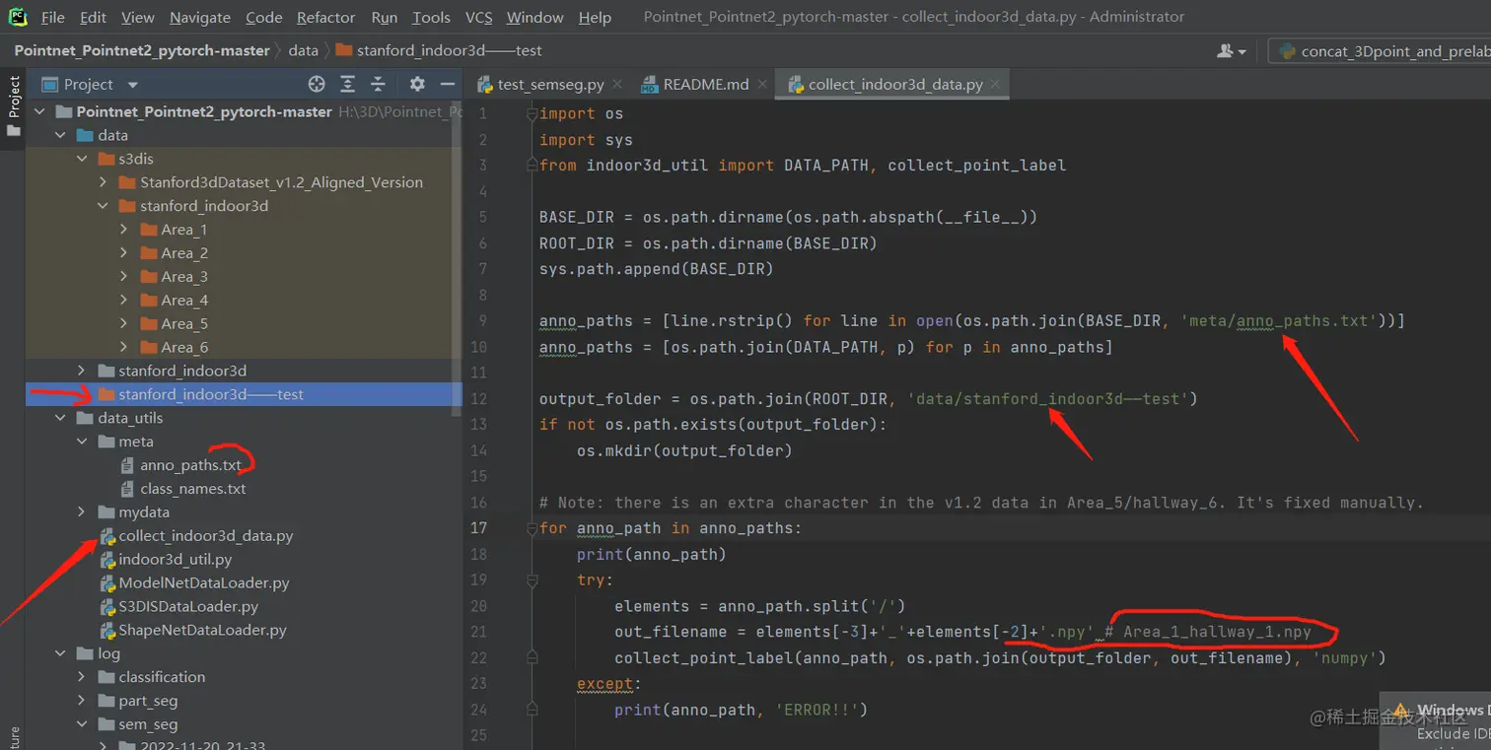Click the PyCharm application logo icon
1491x750 pixels.
point(19,17)
